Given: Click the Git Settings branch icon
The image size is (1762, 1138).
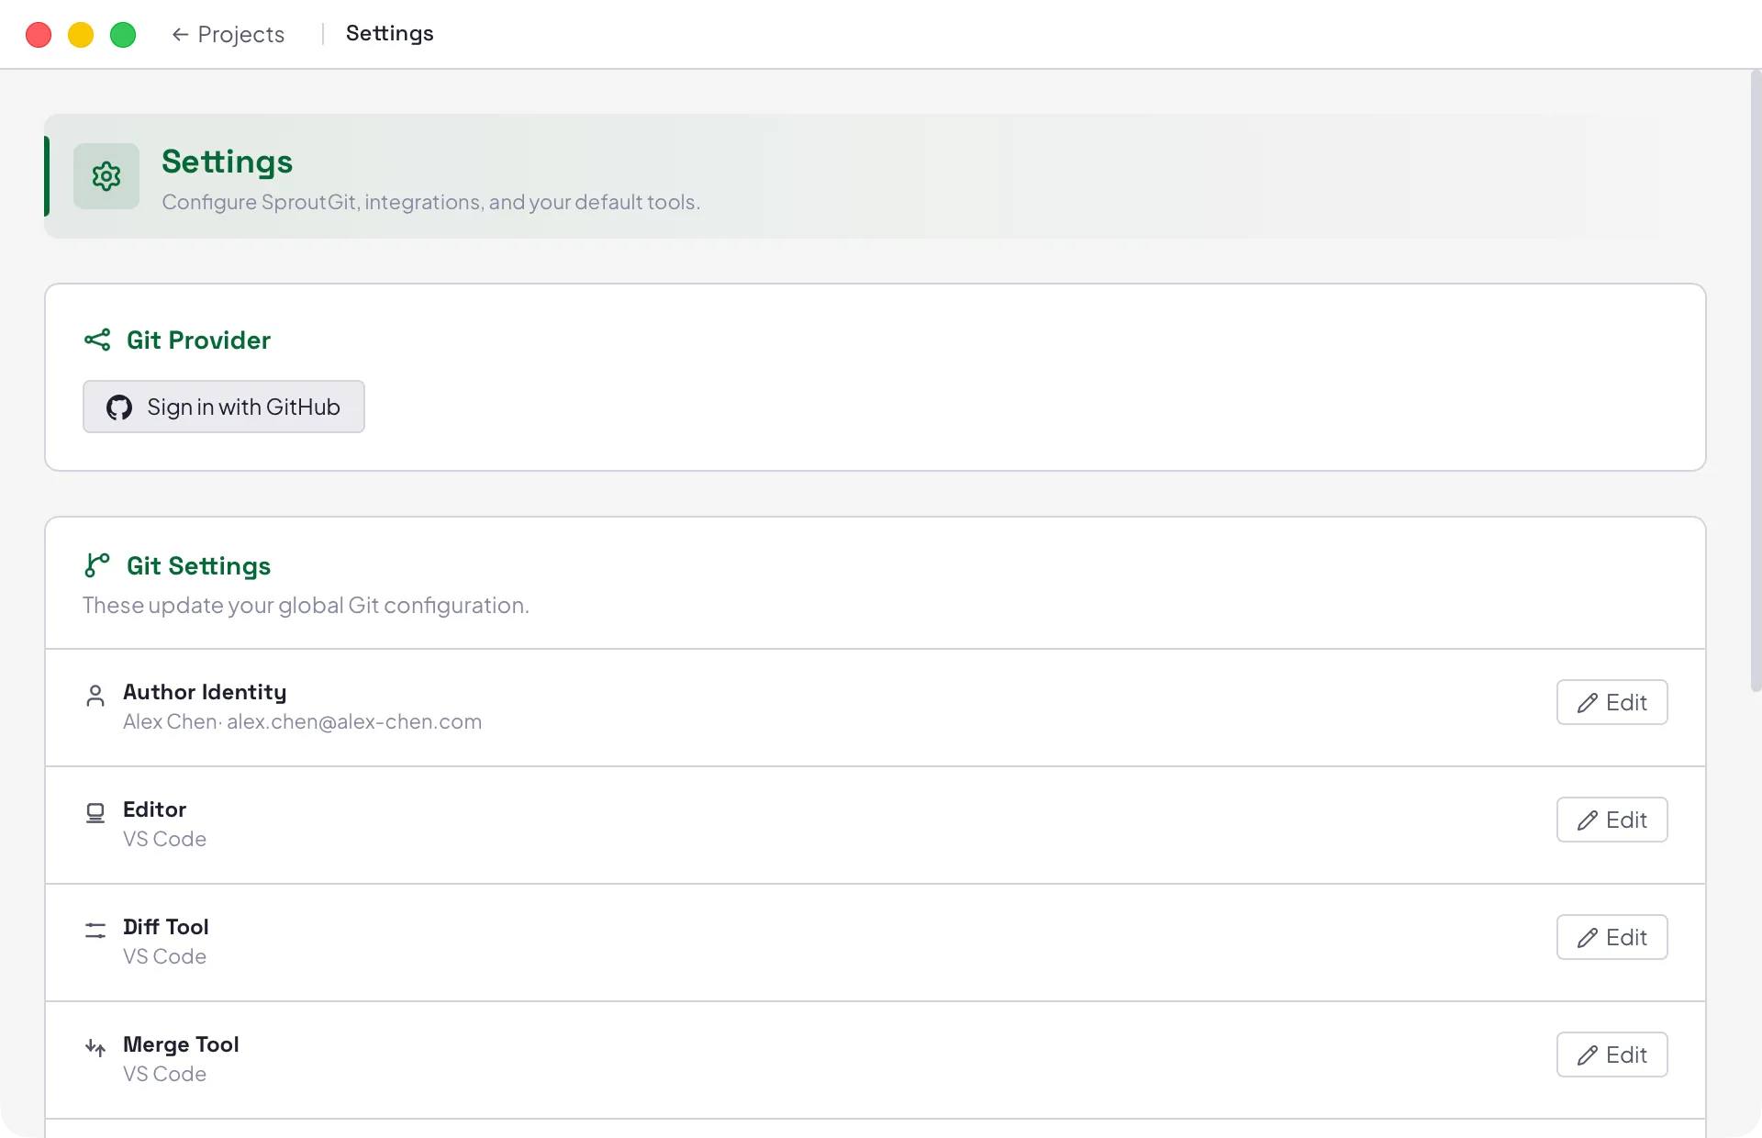Looking at the screenshot, I should tap(97, 565).
